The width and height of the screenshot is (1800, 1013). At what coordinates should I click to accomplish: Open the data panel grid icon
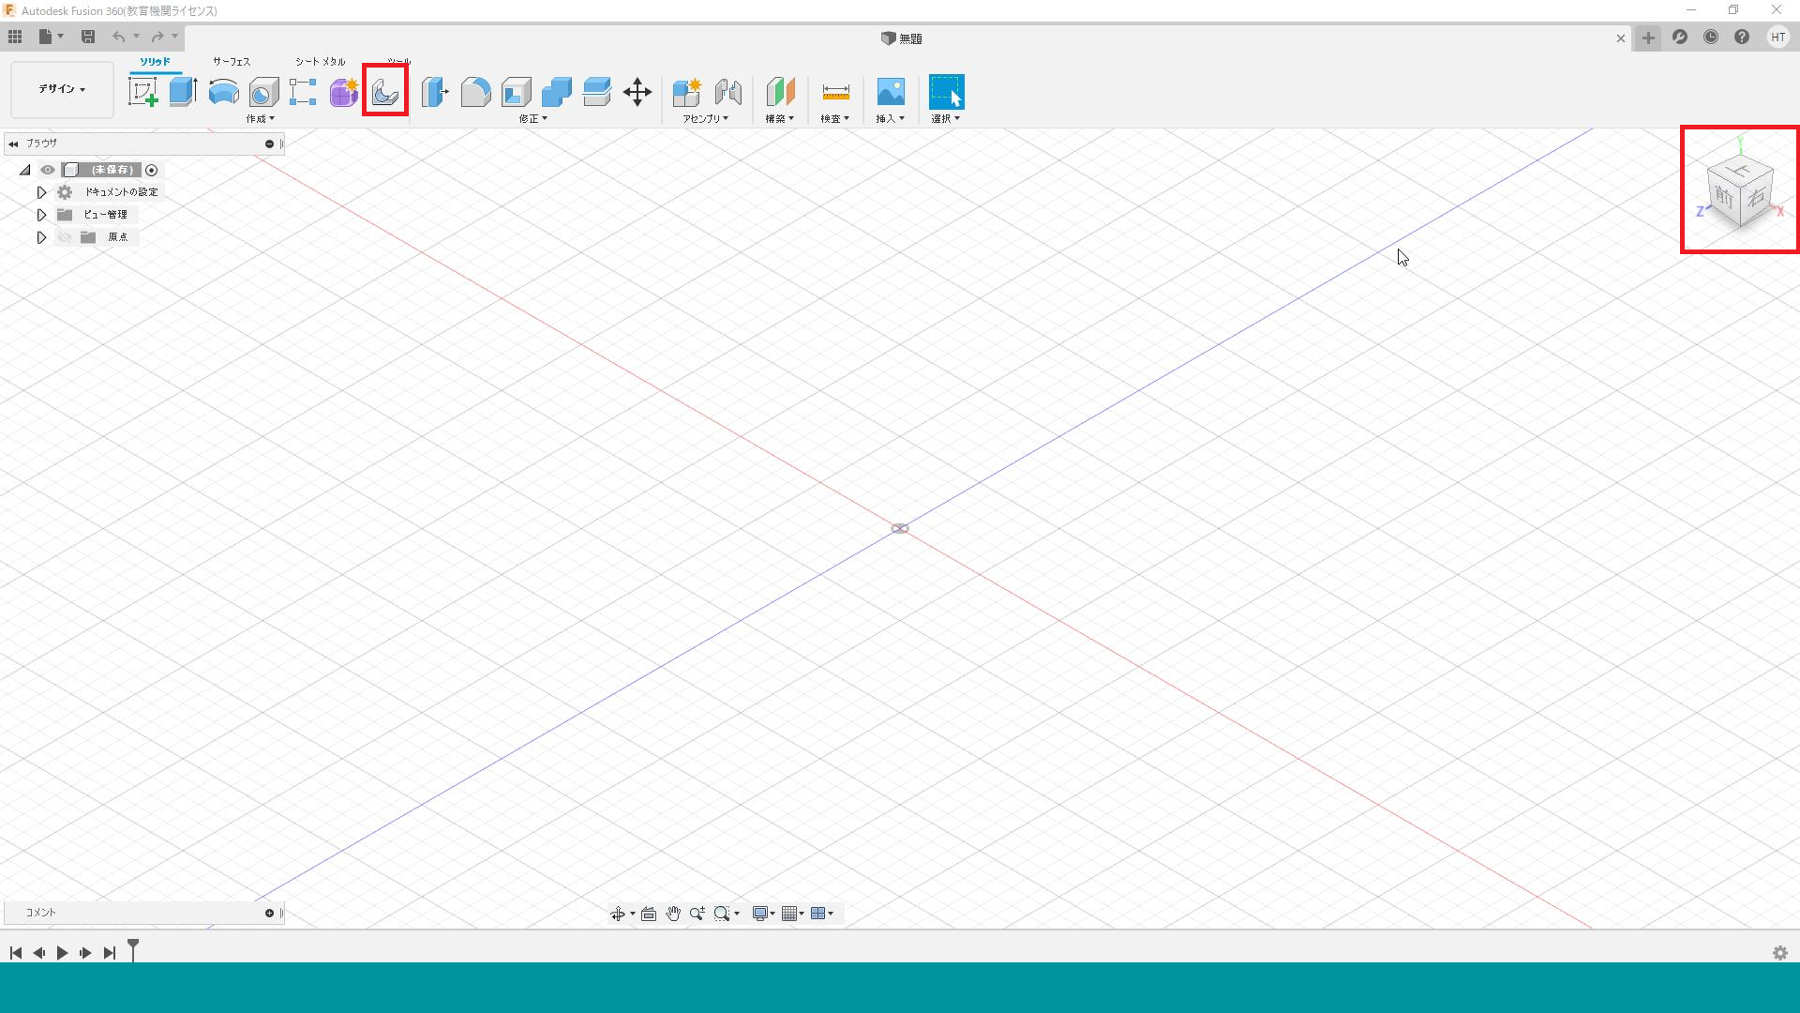(15, 37)
